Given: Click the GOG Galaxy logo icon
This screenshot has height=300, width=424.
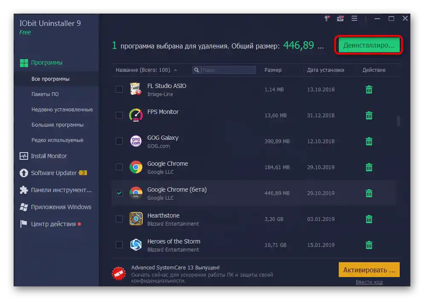Looking at the screenshot, I should [x=136, y=141].
